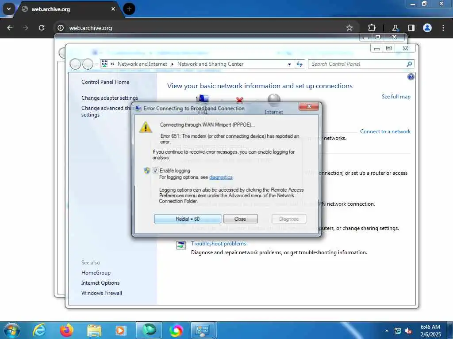453x339 pixels.
Task: Open Internet Options in See also
Action: click(x=100, y=283)
